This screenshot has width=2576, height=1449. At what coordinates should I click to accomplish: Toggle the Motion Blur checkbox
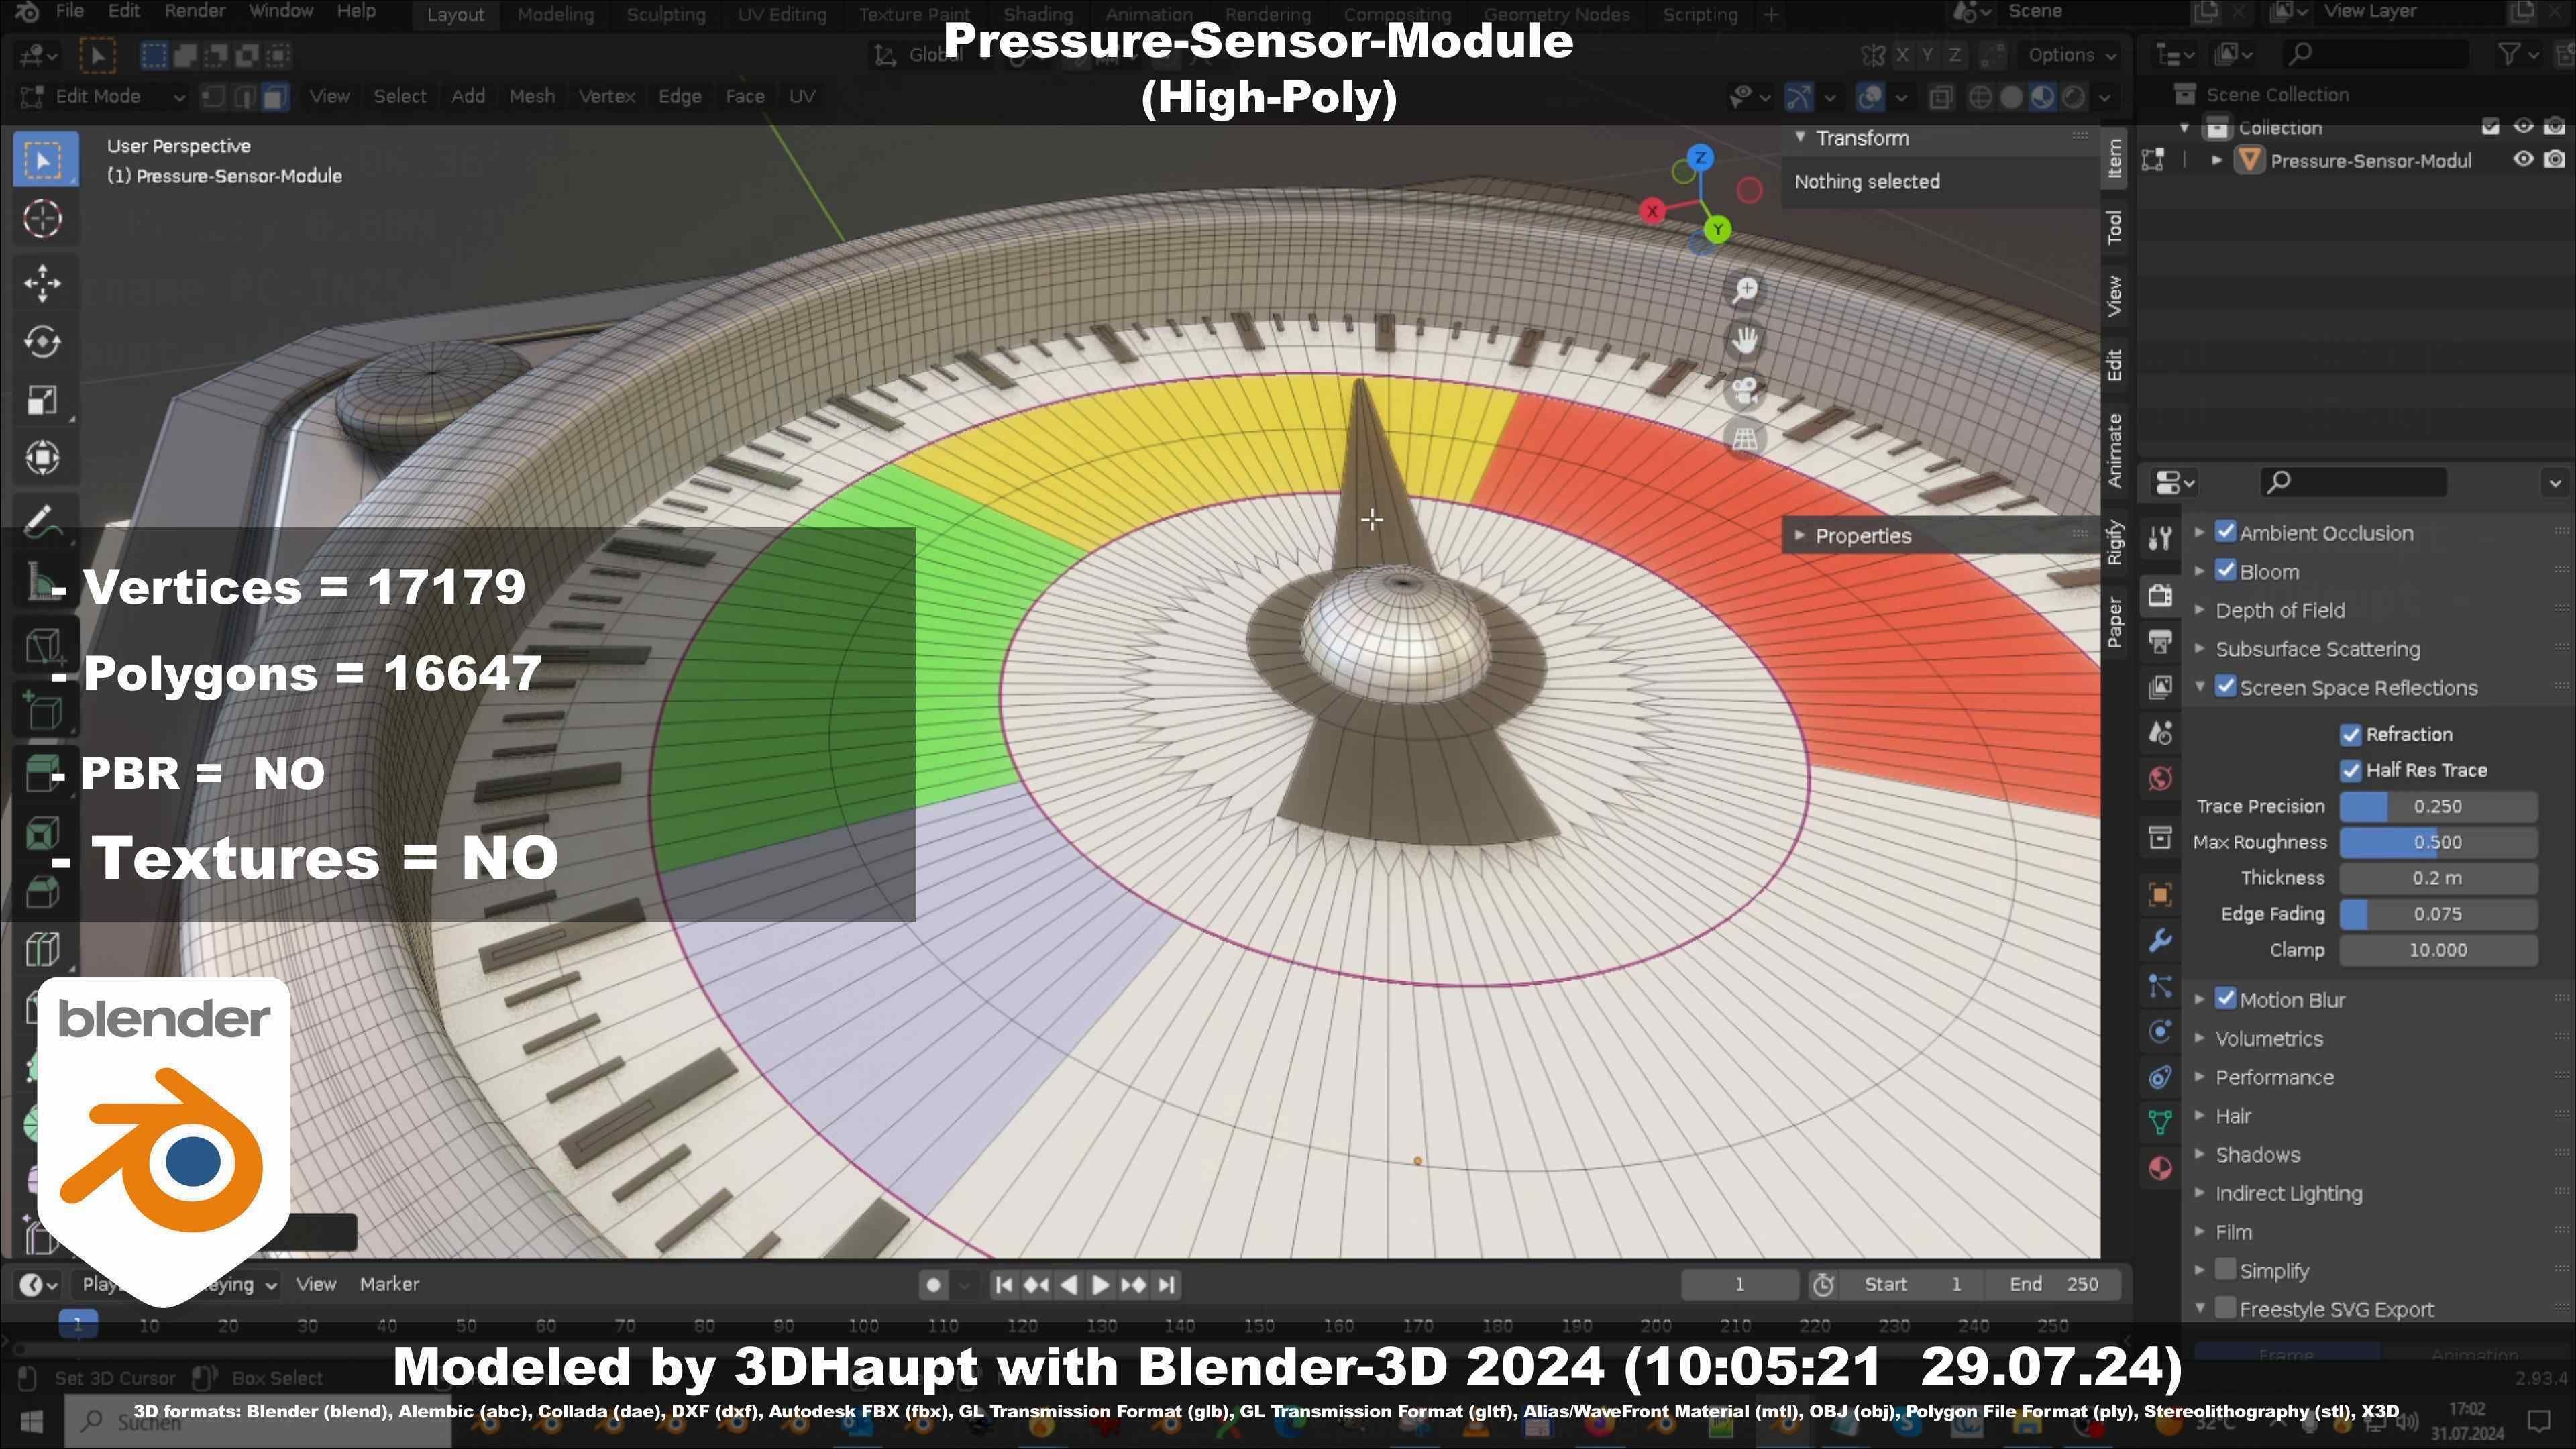click(2225, 999)
